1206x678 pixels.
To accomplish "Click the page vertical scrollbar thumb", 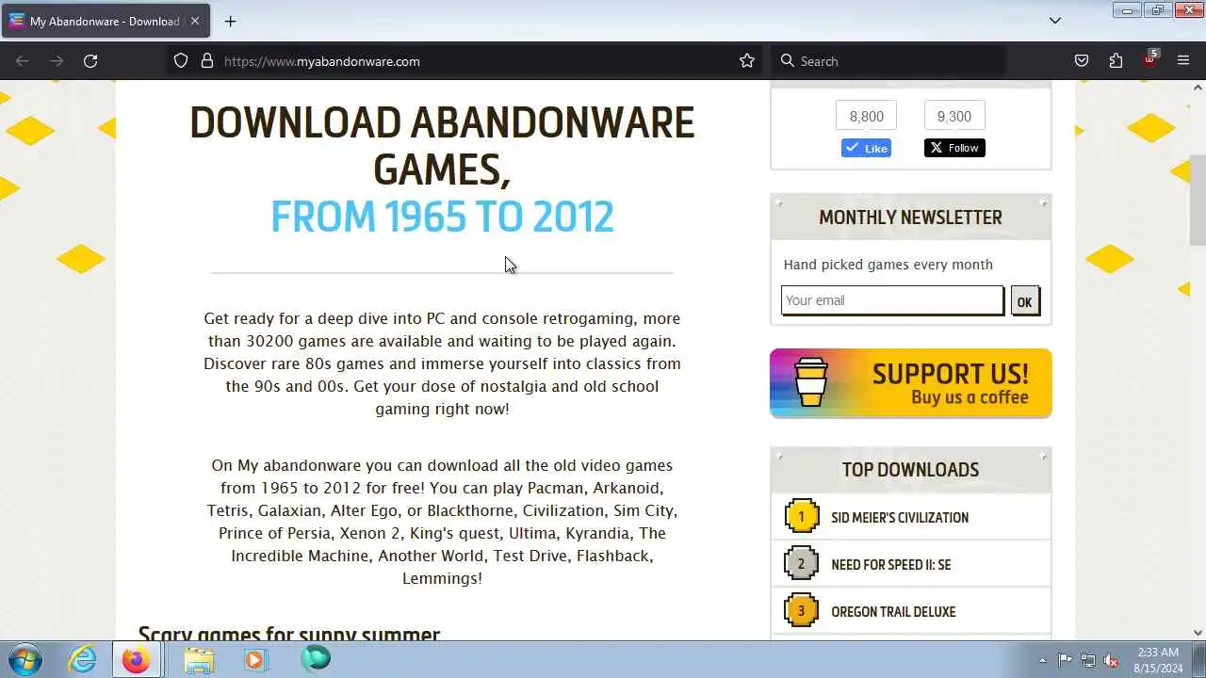I will (x=1198, y=200).
